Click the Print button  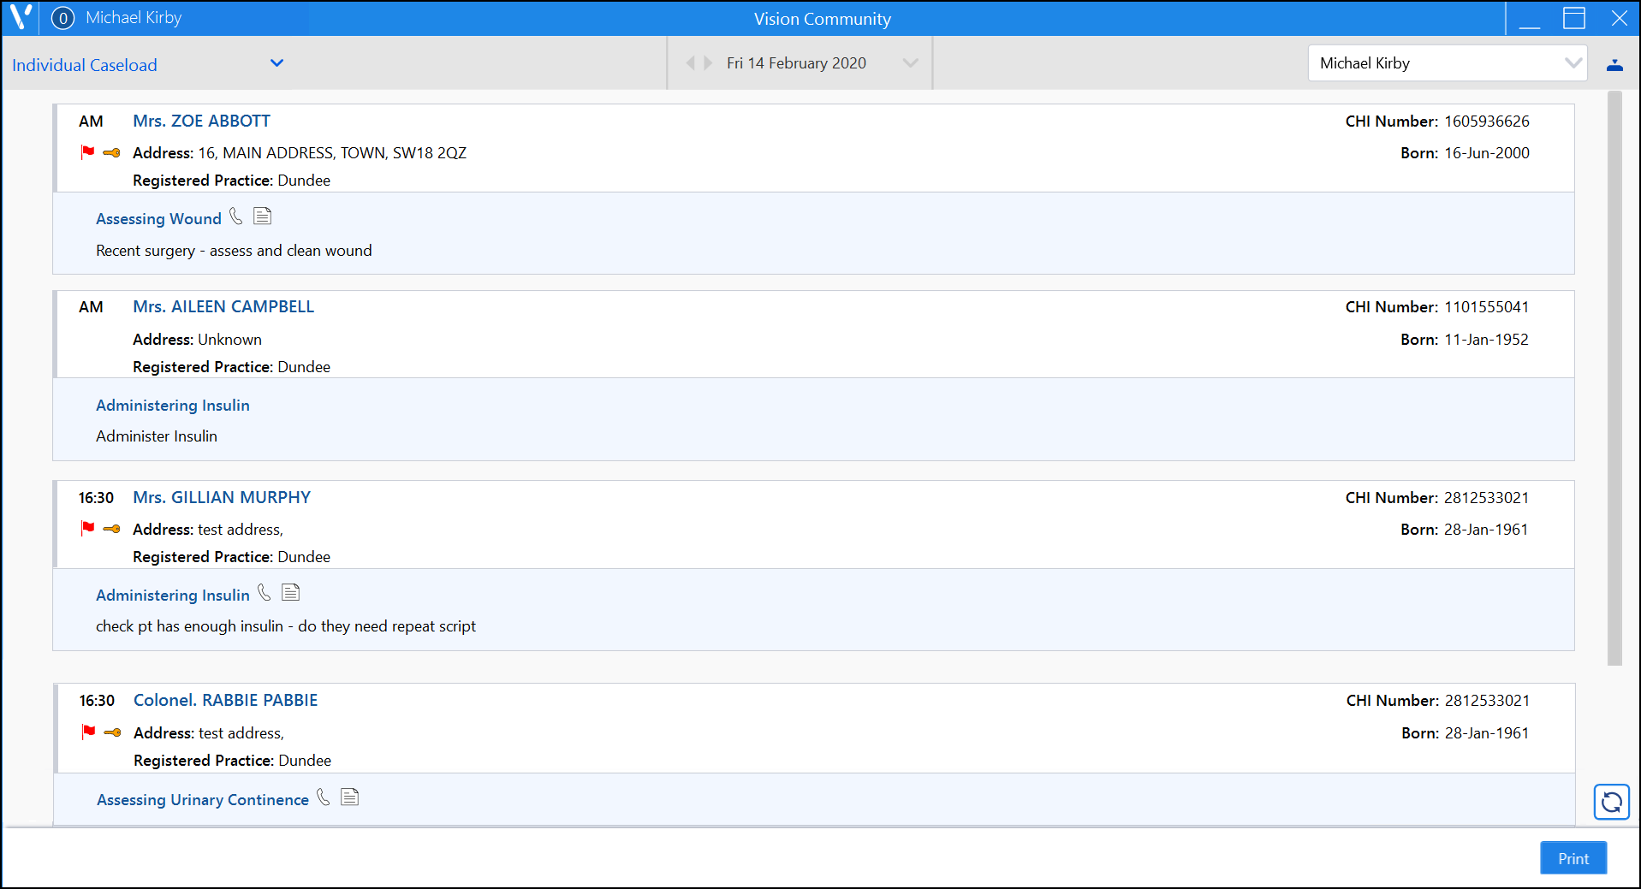coord(1573,858)
